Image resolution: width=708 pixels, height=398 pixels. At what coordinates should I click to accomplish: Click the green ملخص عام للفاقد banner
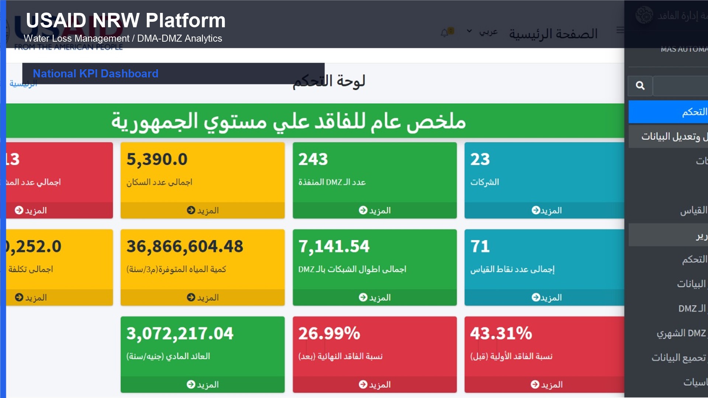[315, 121]
